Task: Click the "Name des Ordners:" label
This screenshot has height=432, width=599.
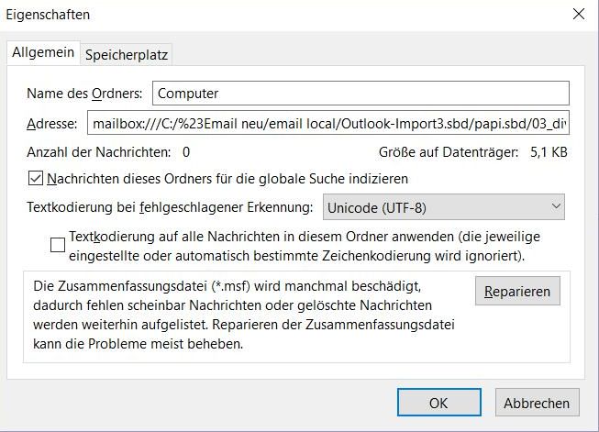Action: (85, 93)
